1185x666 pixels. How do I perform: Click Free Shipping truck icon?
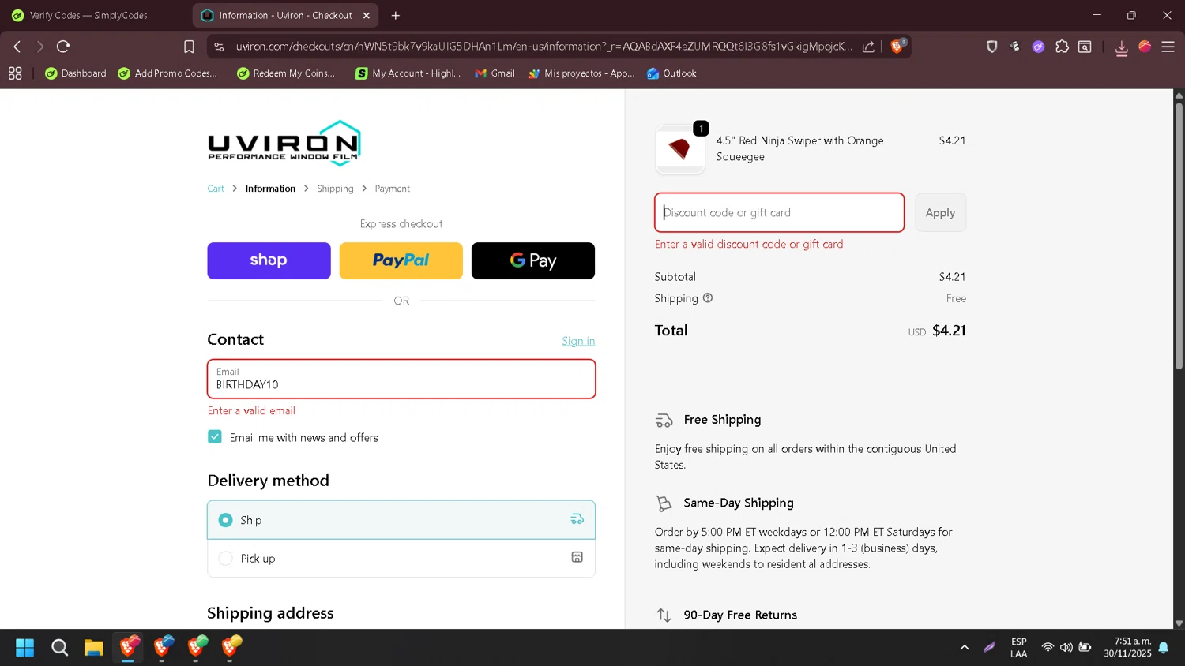(x=664, y=421)
